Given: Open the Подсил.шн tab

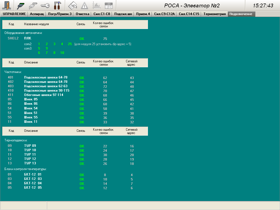Looking at the screenshot, I should click(x=123, y=14).
